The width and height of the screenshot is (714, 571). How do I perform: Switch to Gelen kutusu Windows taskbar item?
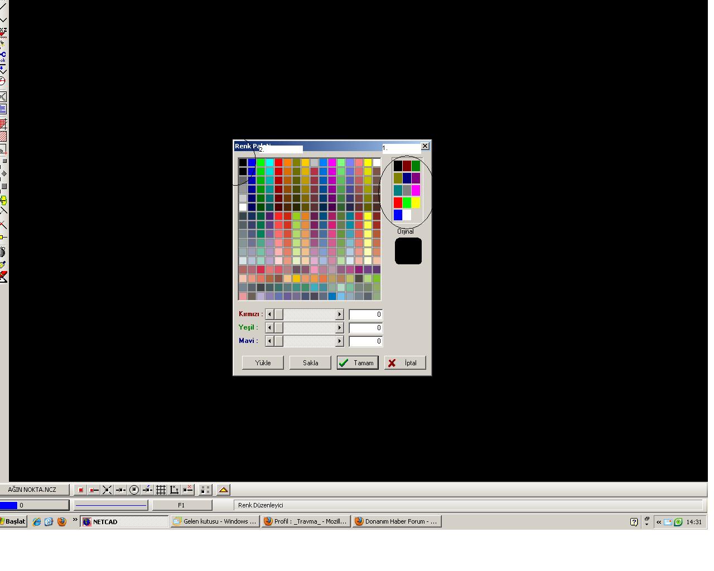click(215, 522)
